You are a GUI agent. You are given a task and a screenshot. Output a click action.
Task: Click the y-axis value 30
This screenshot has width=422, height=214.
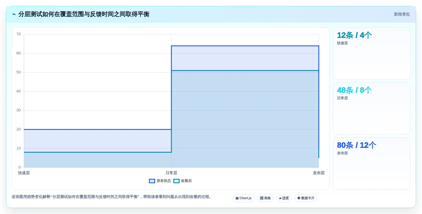[18, 110]
